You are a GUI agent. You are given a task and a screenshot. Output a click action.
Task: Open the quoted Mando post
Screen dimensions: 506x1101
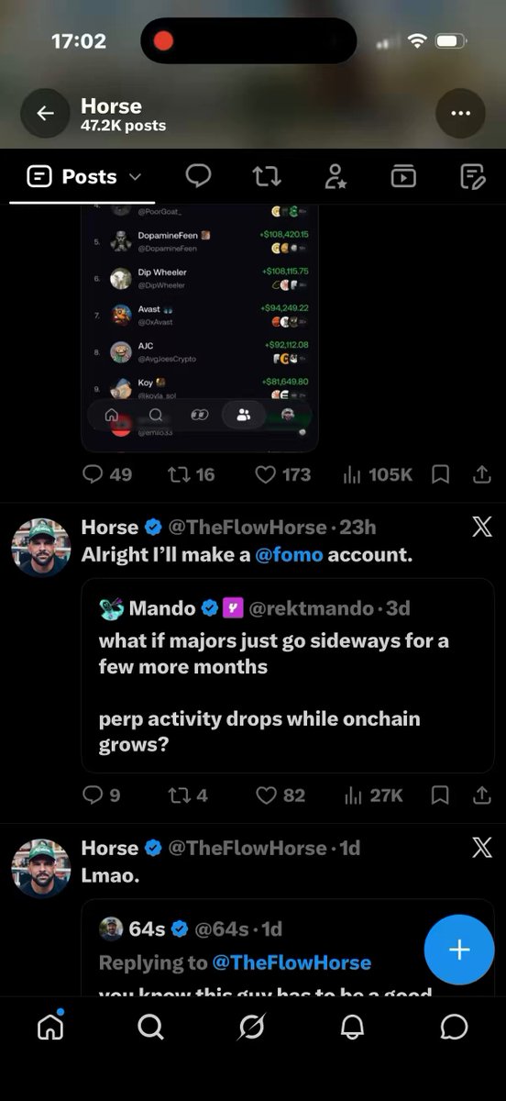[x=288, y=676]
